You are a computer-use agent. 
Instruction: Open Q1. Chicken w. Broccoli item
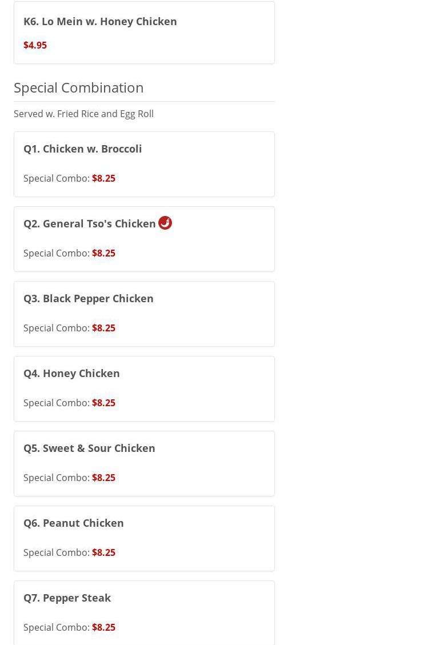pos(83,149)
